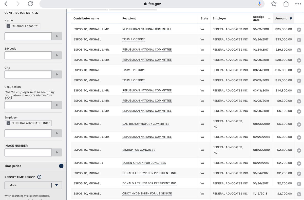Submit the ZIP code filter with its arrow button

[x=57, y=55]
